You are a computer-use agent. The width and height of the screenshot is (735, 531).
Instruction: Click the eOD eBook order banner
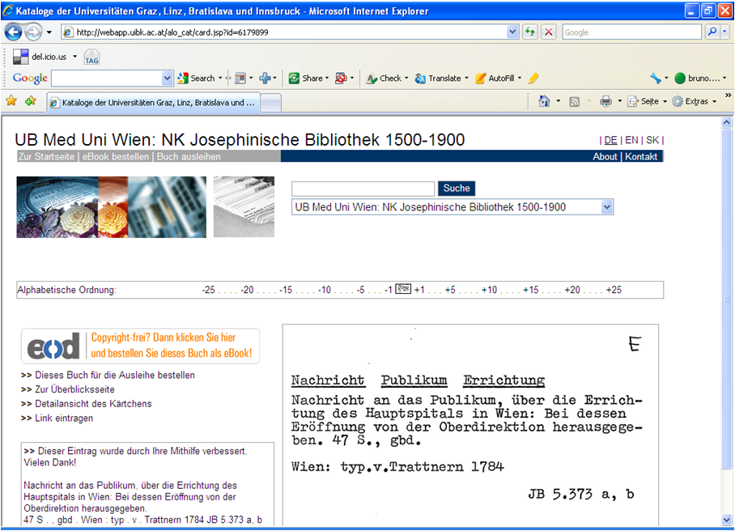(x=140, y=346)
